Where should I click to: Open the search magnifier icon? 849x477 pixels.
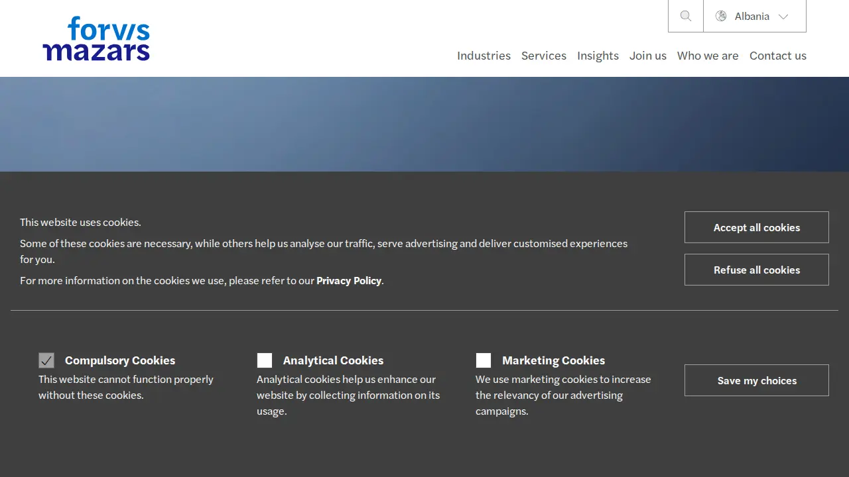(x=686, y=16)
